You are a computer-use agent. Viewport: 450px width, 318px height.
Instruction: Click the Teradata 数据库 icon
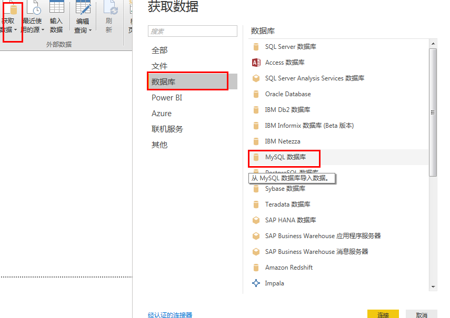pos(256,204)
